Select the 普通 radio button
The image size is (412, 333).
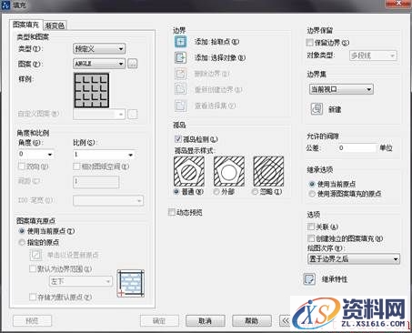tap(176, 192)
